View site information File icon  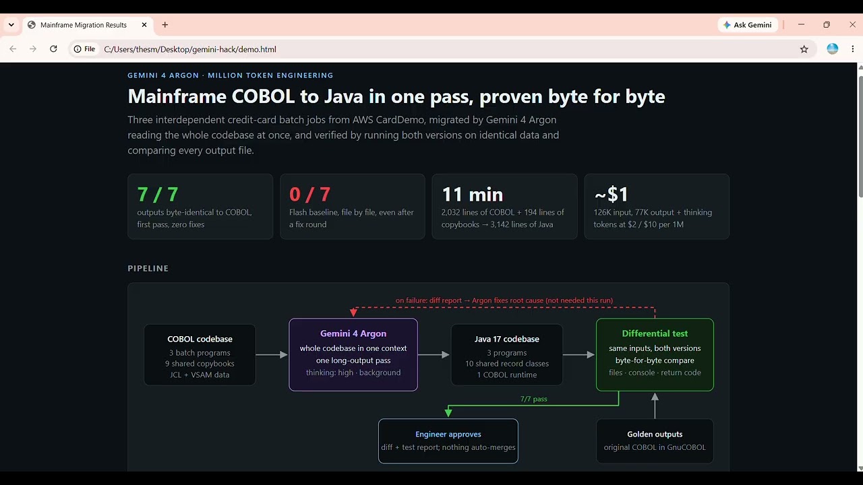pyautogui.click(x=85, y=49)
